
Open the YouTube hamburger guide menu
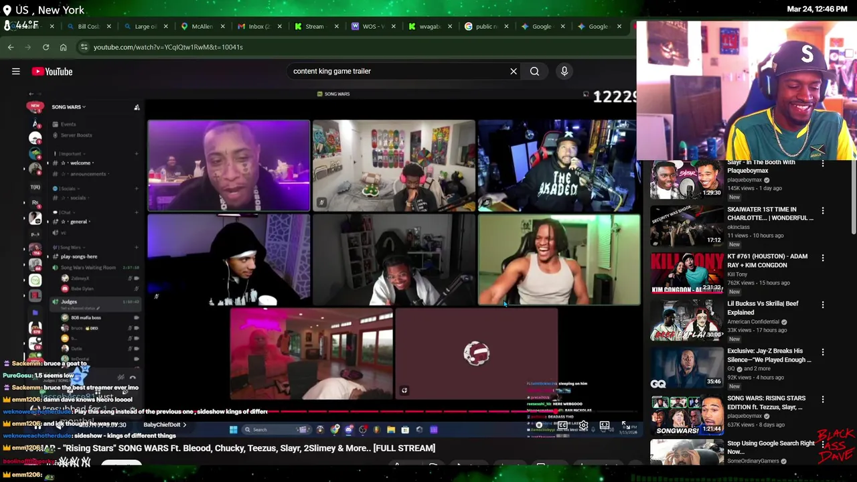click(16, 72)
